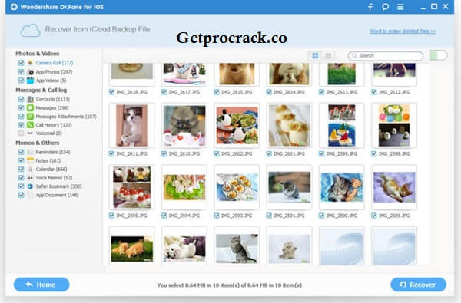Click the Memos & Others section heading
The image size is (461, 303).
(x=38, y=143)
